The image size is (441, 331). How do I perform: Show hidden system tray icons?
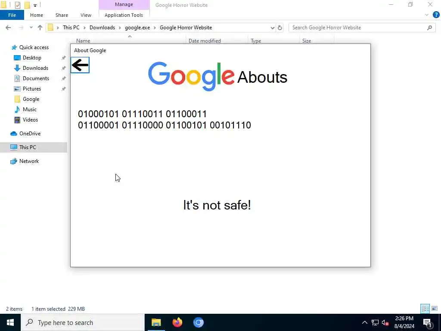coord(364,322)
